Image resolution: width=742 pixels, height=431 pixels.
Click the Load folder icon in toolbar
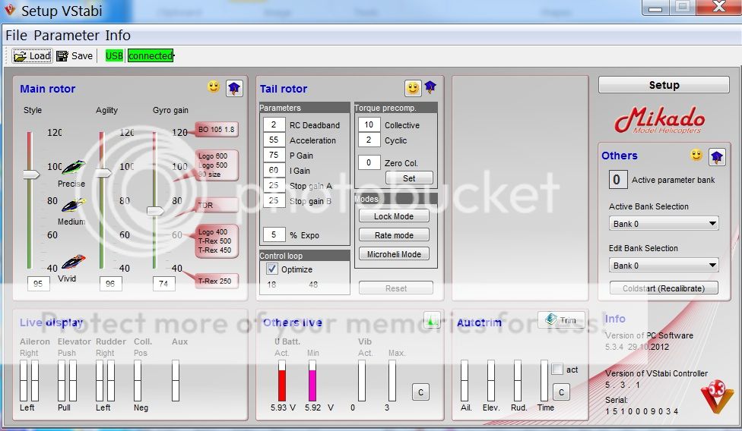pos(20,55)
